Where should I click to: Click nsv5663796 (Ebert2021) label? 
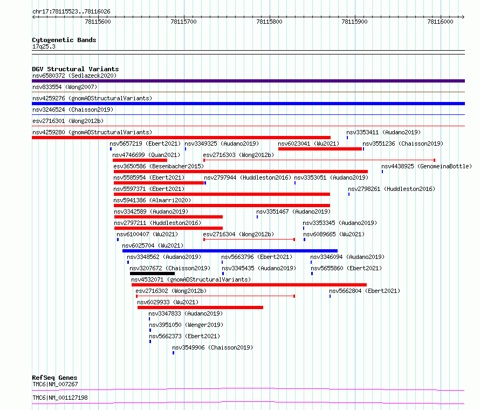coord(257,257)
